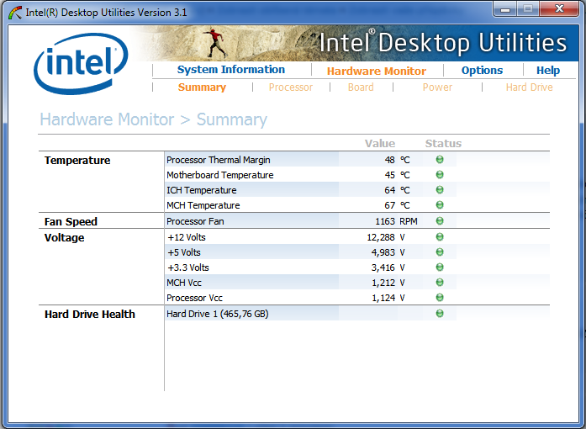Click the Voltage section heading

click(x=64, y=238)
